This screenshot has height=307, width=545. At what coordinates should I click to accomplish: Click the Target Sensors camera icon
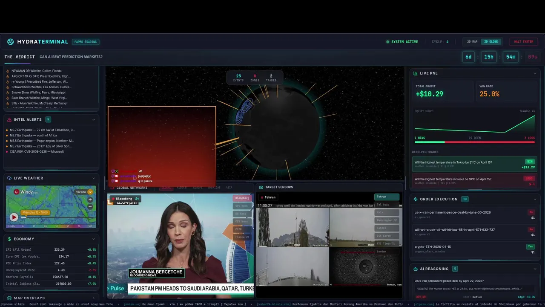pyautogui.click(x=261, y=187)
